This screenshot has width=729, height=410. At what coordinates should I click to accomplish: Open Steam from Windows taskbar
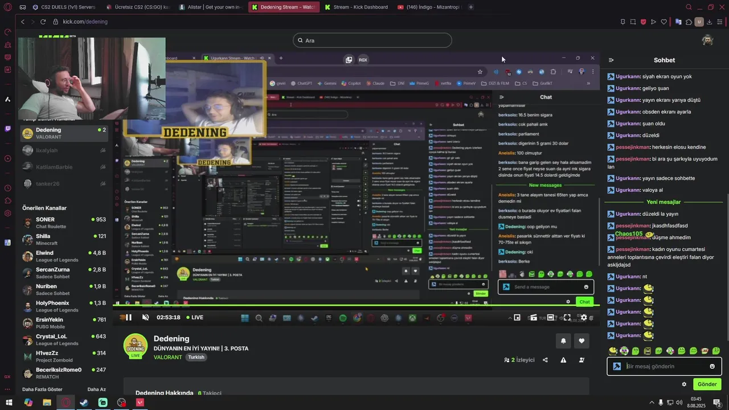pyautogui.click(x=84, y=403)
